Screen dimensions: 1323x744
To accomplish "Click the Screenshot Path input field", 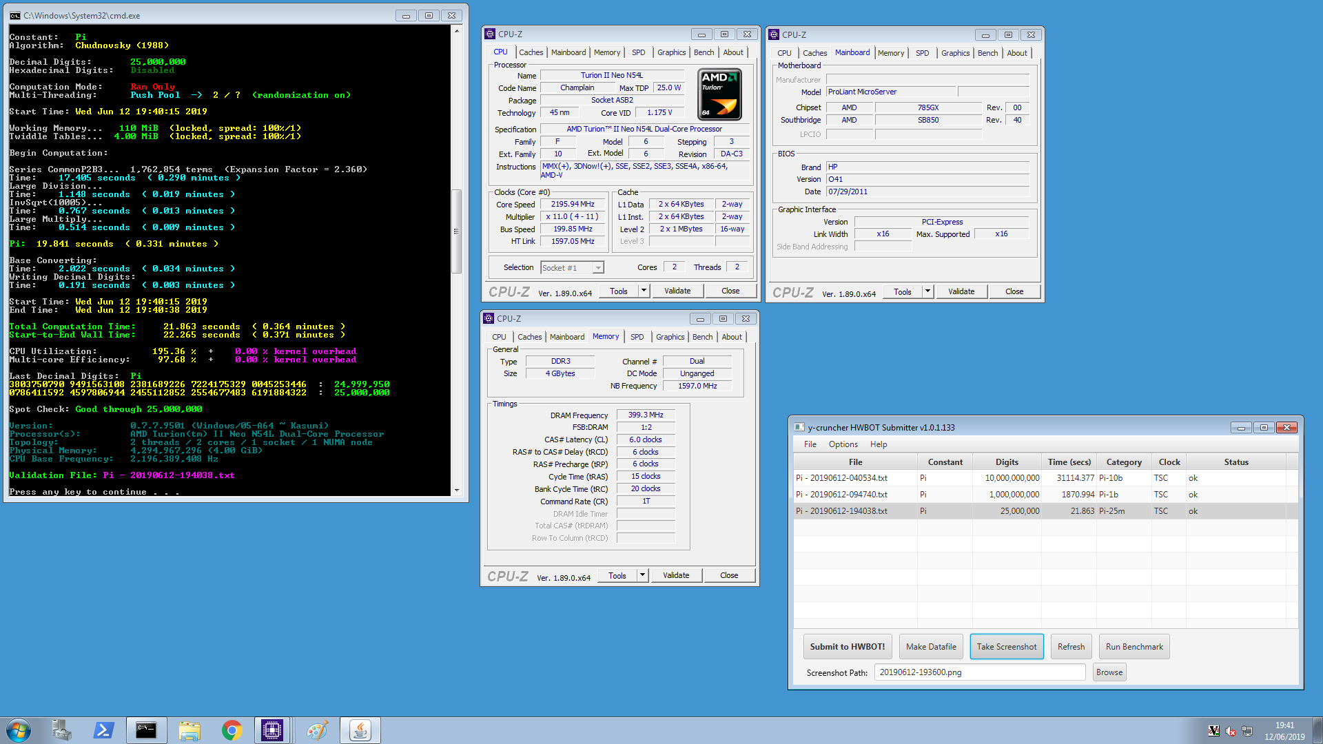I will (980, 672).
